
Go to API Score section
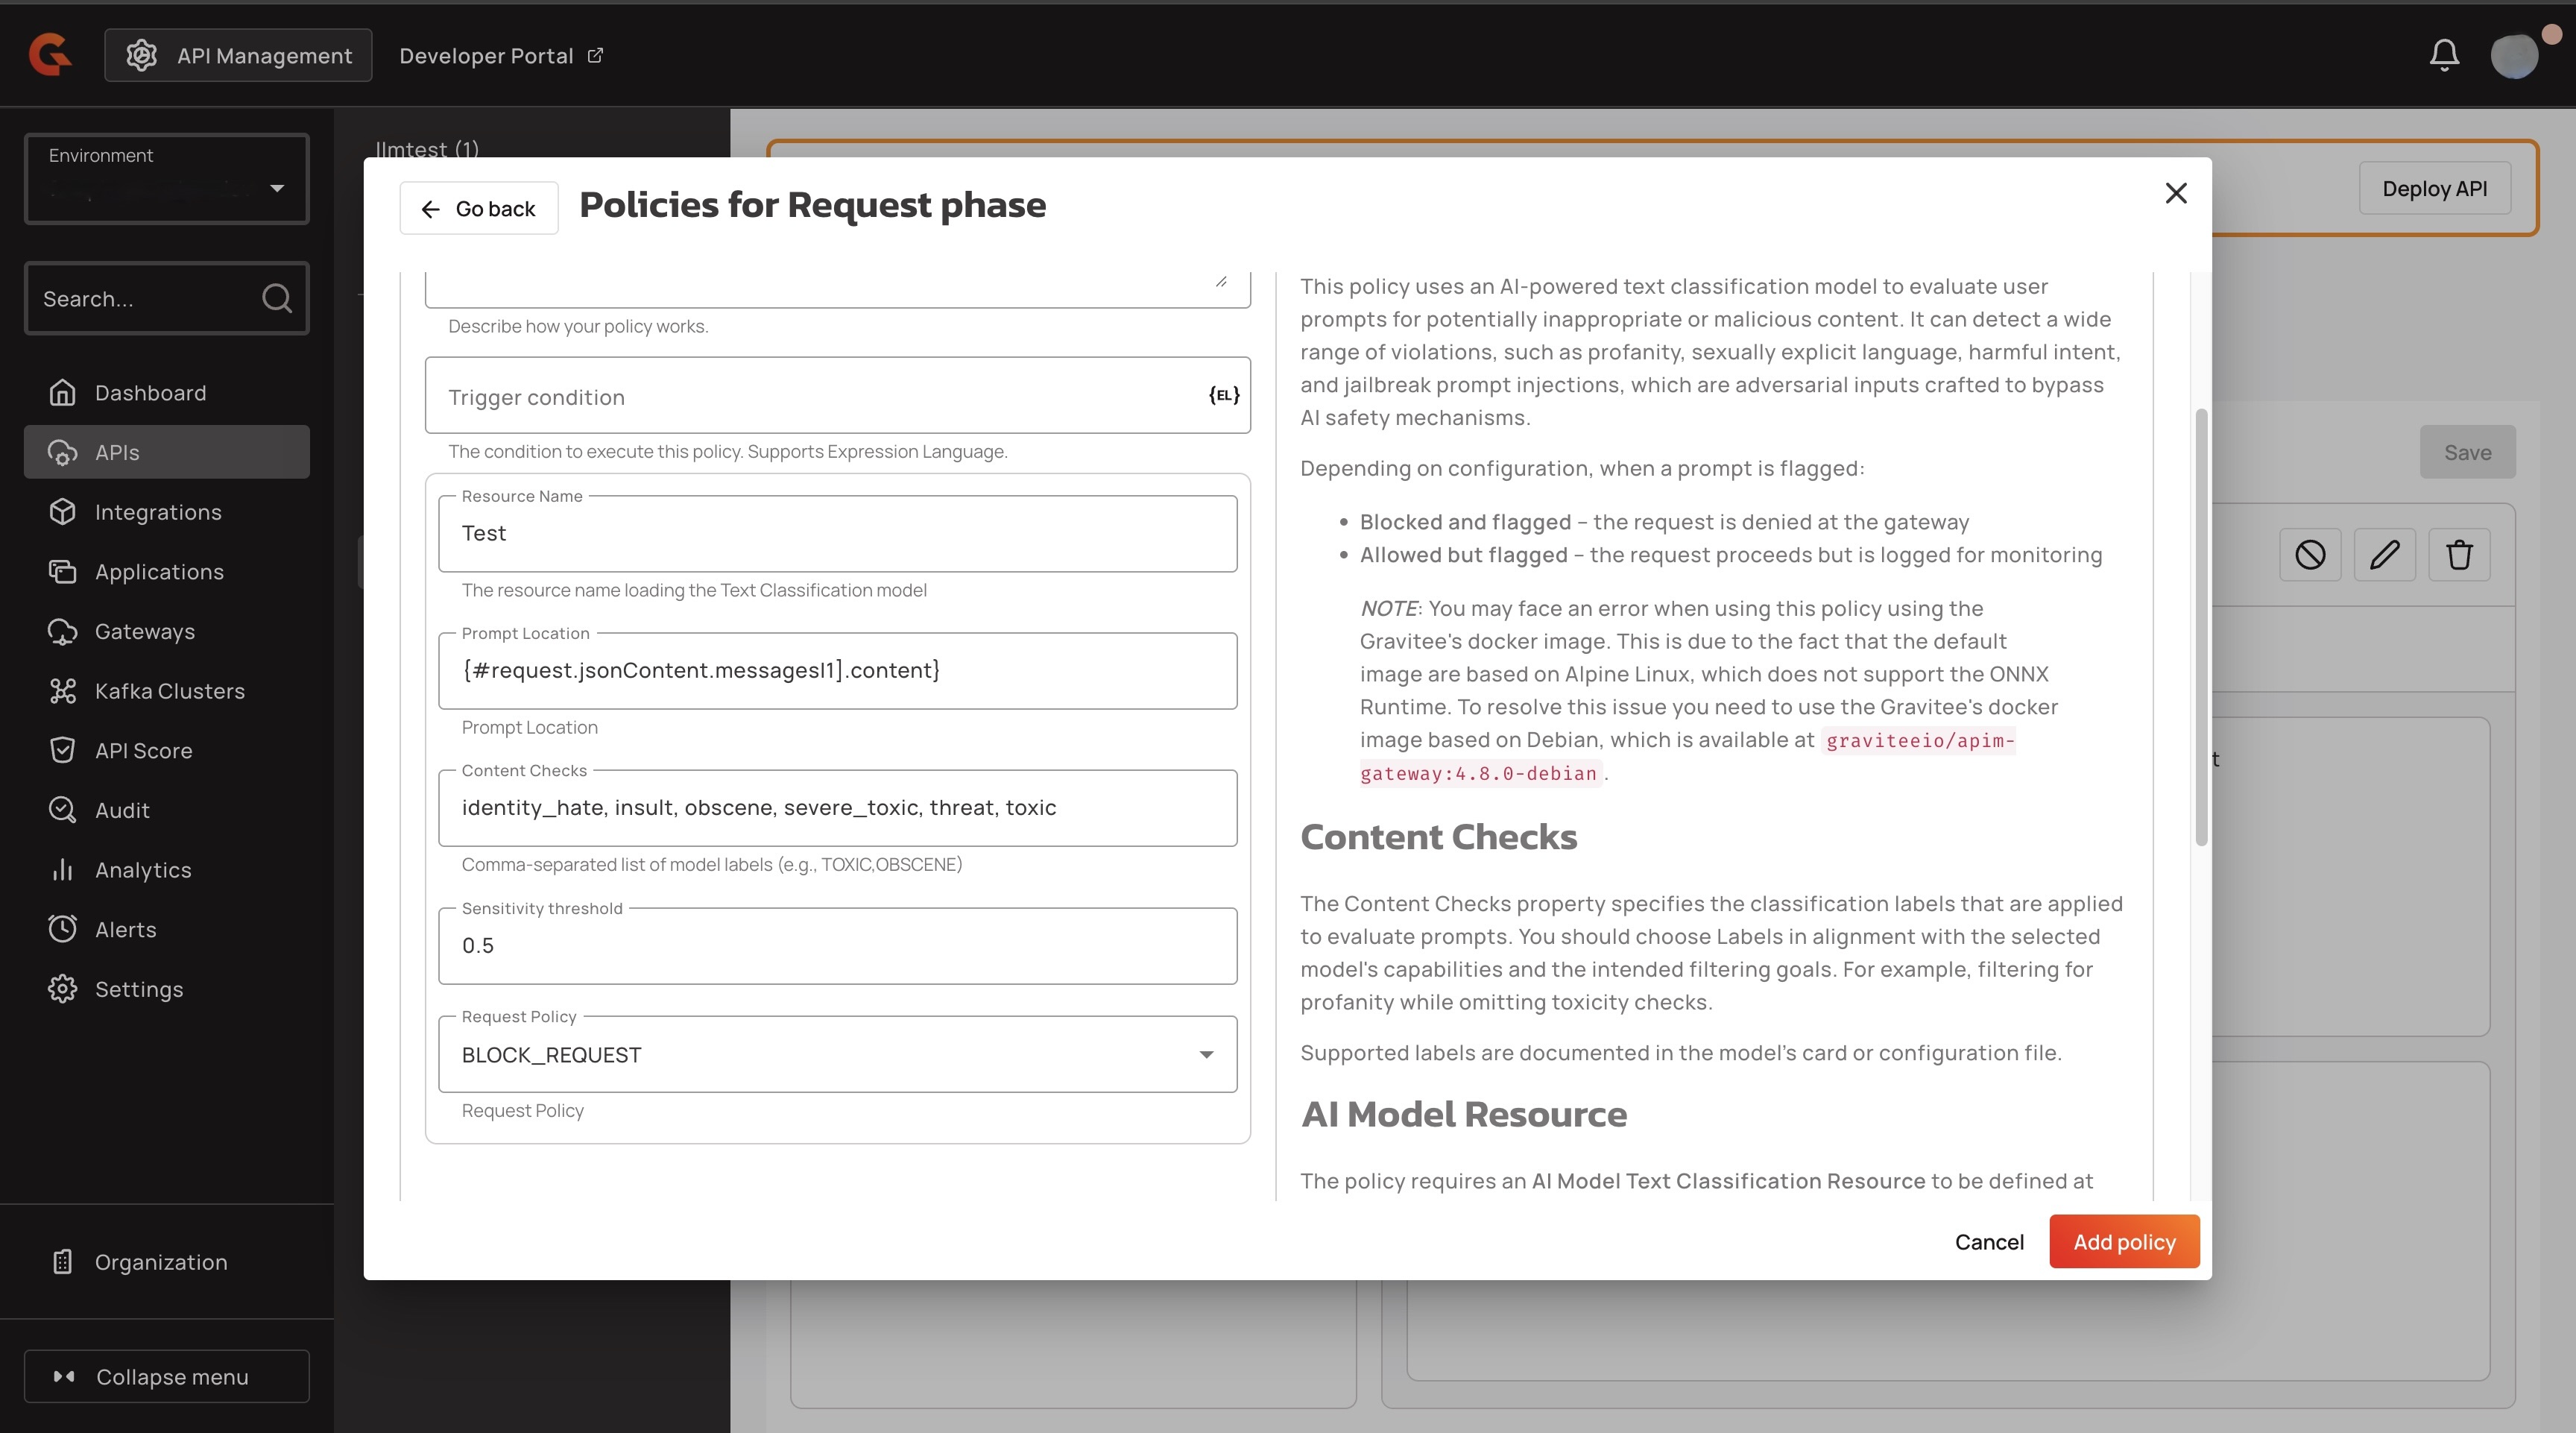coord(143,751)
